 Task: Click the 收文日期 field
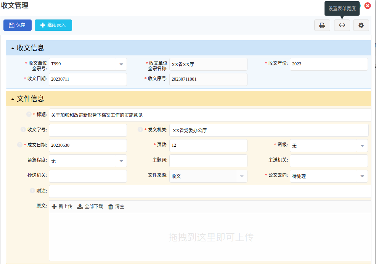point(88,79)
